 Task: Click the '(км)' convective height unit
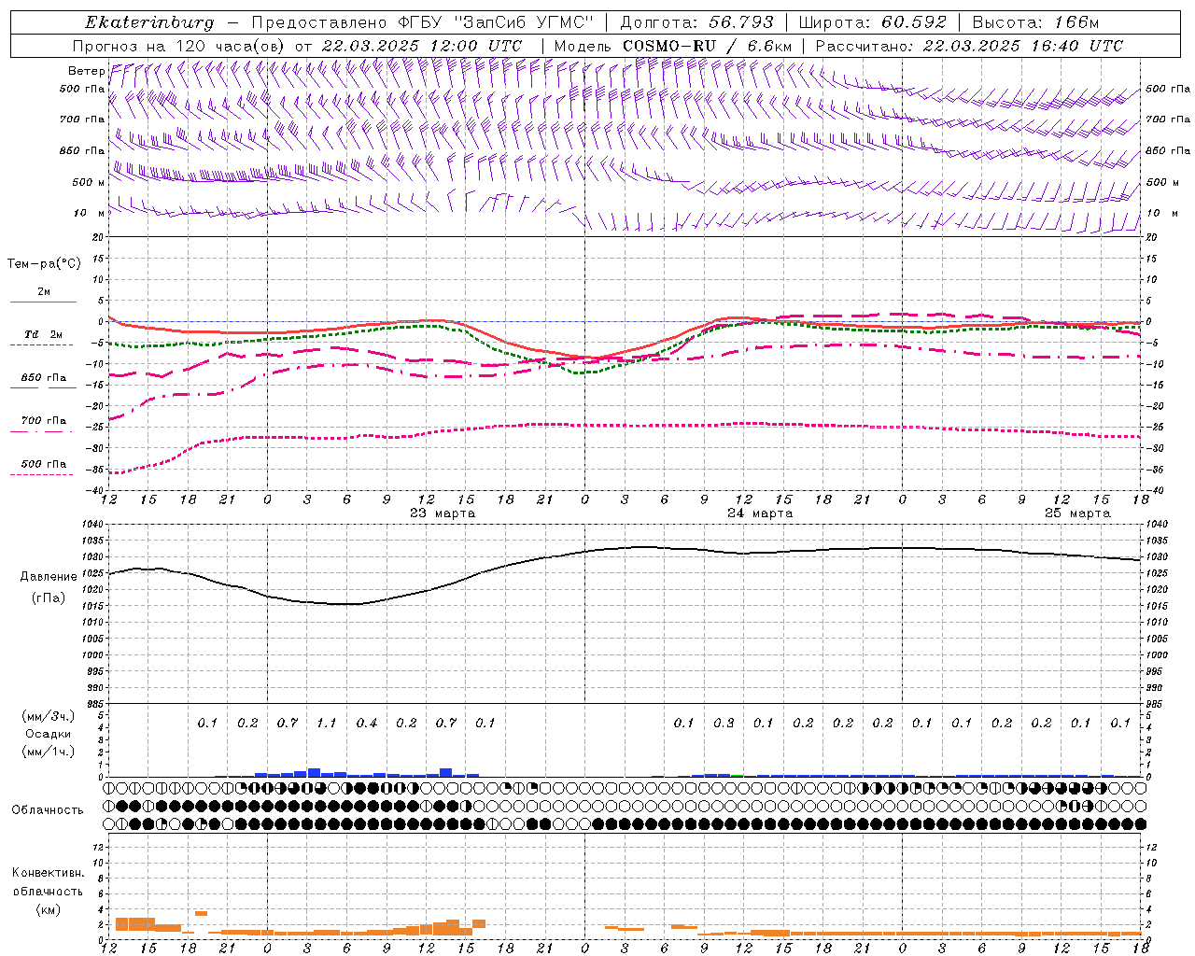48,909
